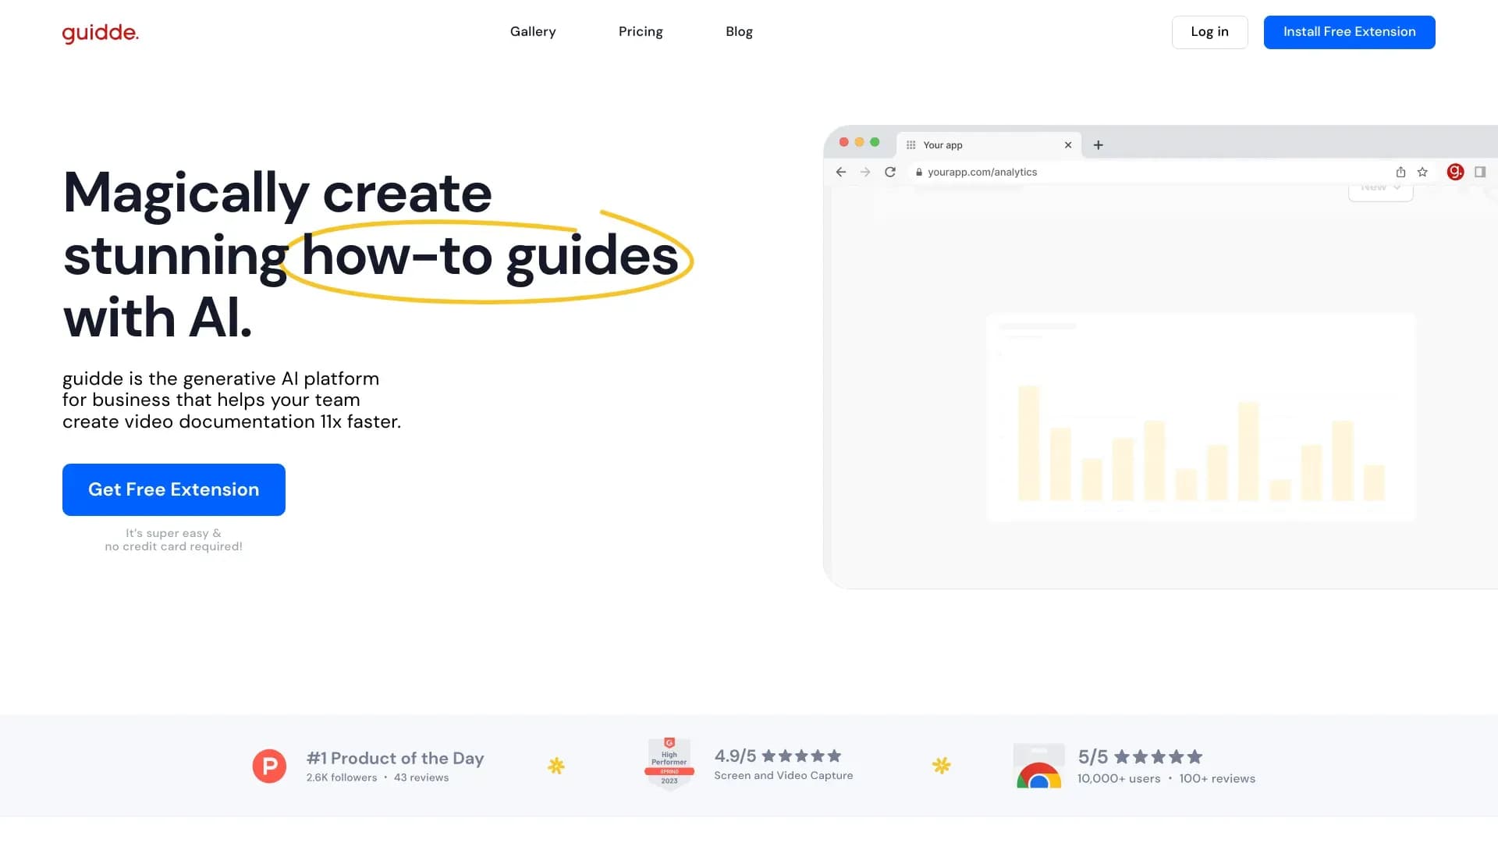
Task: Click the yellow window minimize dot
Action: click(859, 142)
